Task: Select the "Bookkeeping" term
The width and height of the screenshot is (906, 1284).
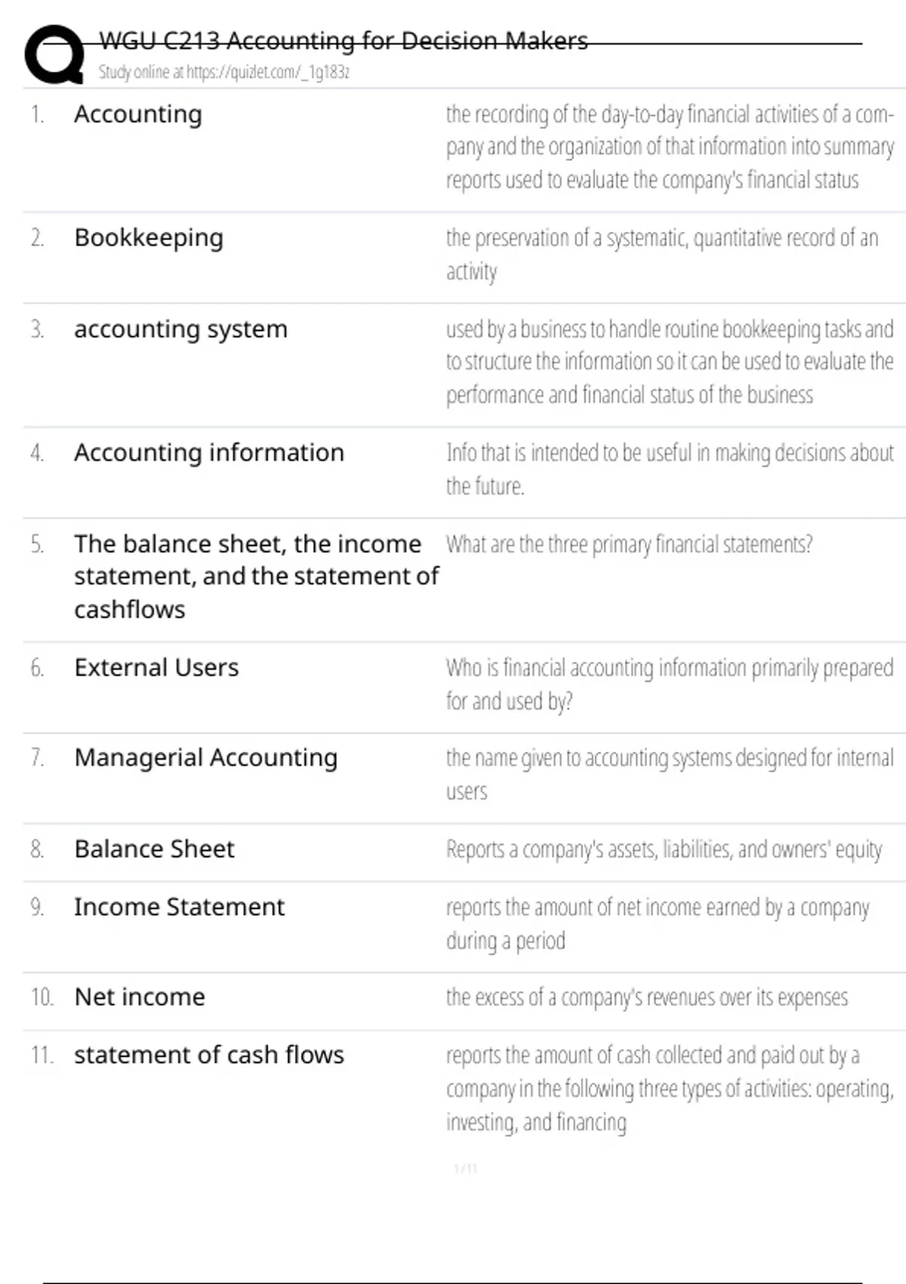Action: (149, 238)
